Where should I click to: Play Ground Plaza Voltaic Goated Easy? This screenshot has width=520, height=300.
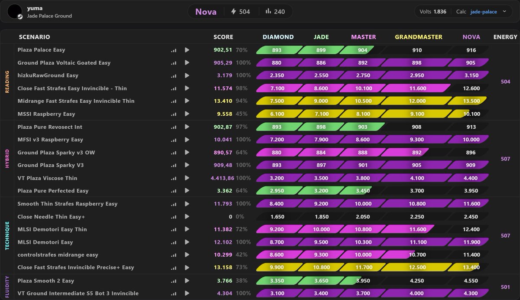click(x=187, y=62)
